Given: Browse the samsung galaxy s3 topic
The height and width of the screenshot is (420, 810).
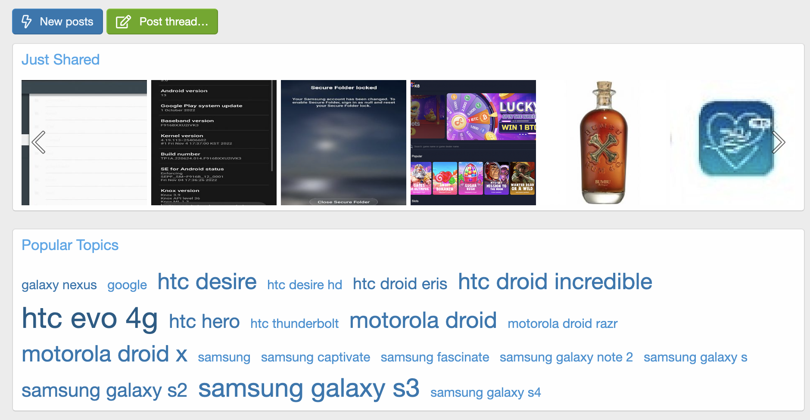Looking at the screenshot, I should (308, 388).
